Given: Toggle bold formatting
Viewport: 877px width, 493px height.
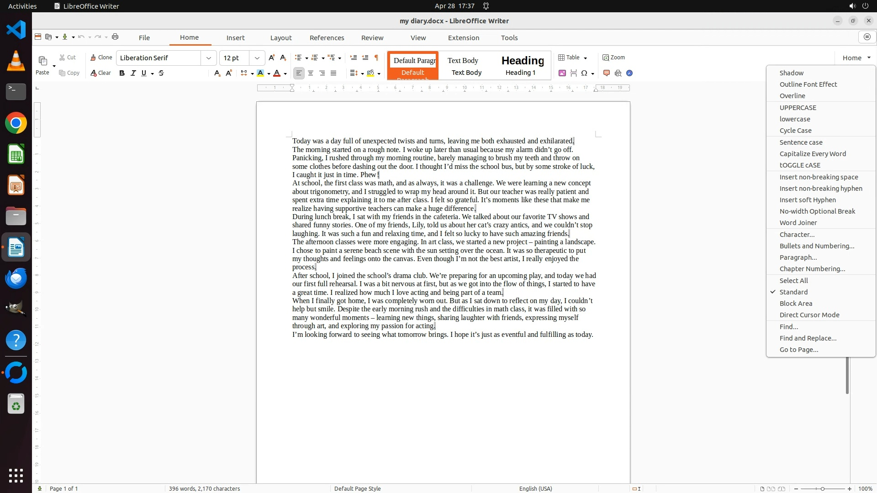Looking at the screenshot, I should pyautogui.click(x=122, y=73).
